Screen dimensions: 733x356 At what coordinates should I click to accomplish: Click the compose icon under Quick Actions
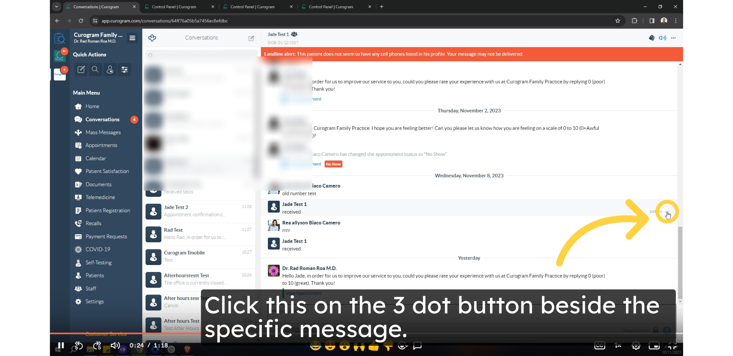(x=81, y=69)
